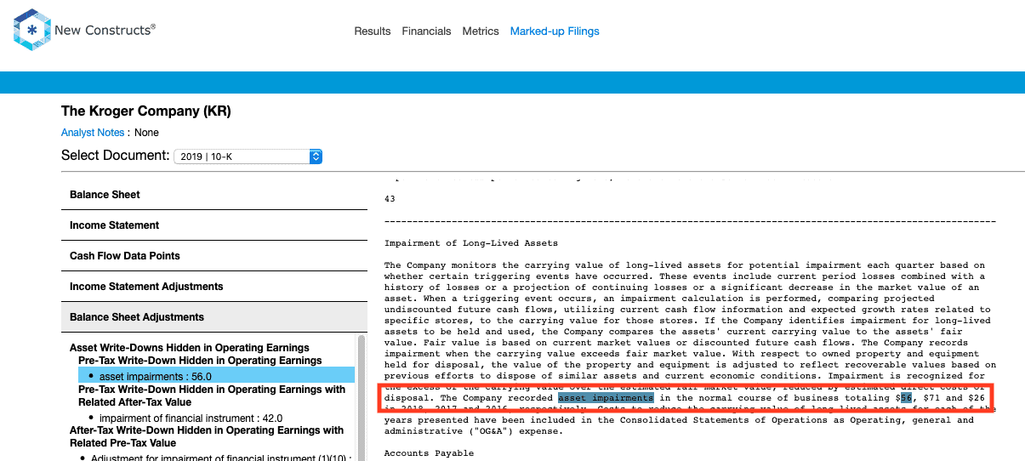The image size is (1025, 461).
Task: Click Pre-Tax Write-Down with Related After-Tax Value heading
Action: pyautogui.click(x=212, y=396)
